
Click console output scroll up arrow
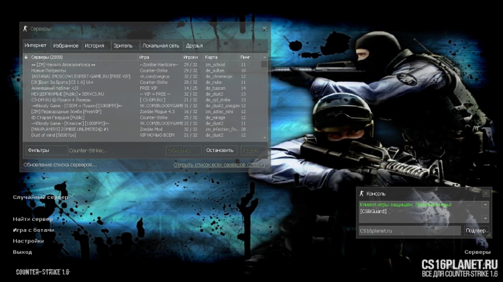coord(485,204)
